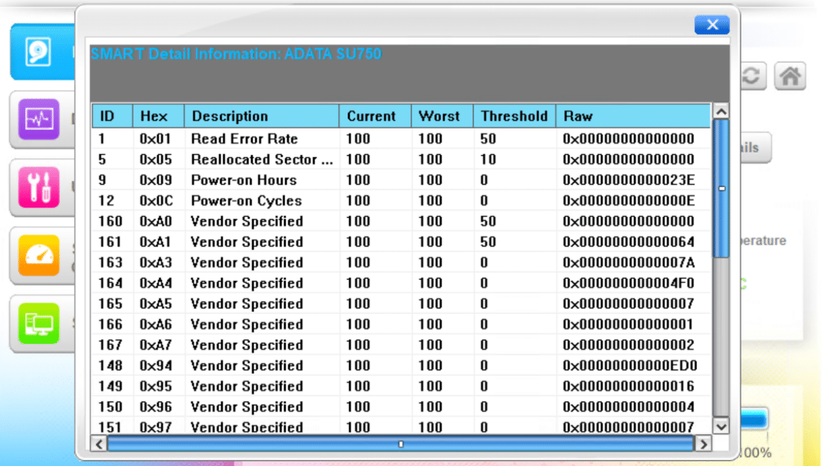Open the pink utilities tools sidebar icon
Image resolution: width=823 pixels, height=466 pixels.
(39, 187)
